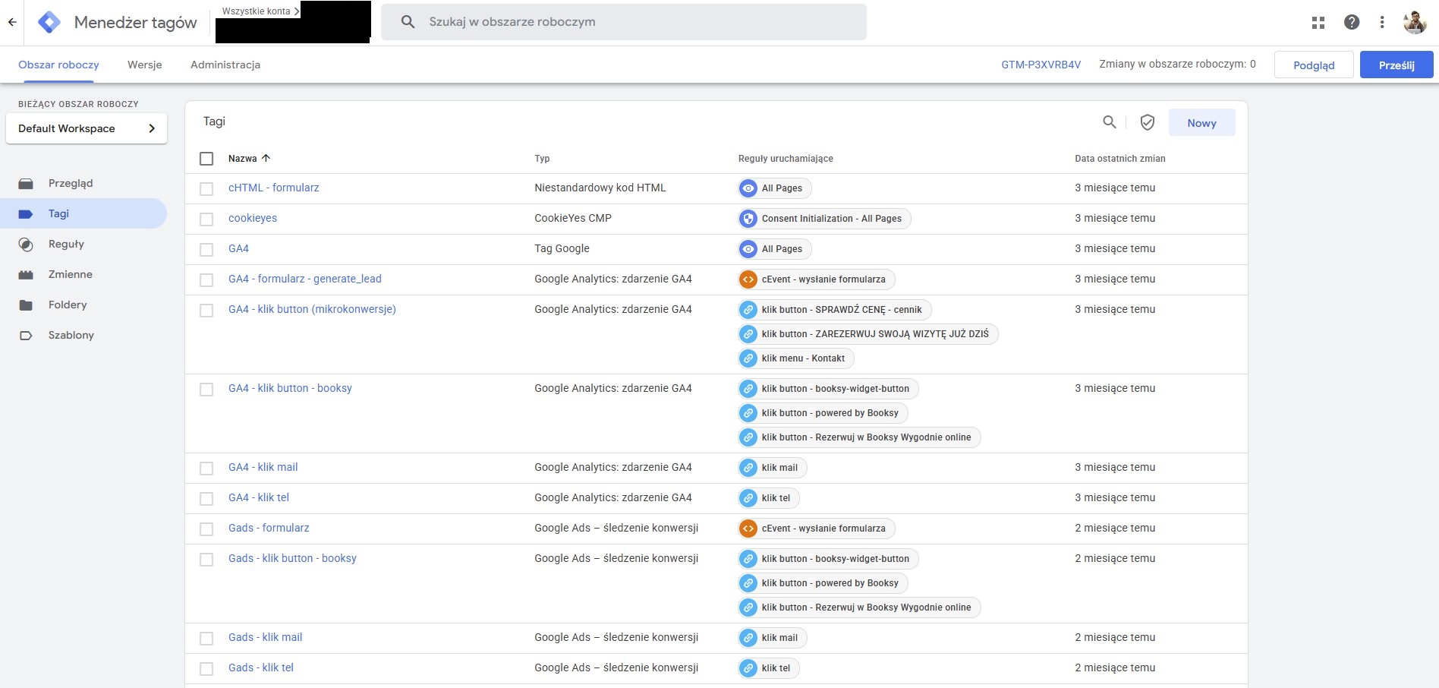Check the GA4 - klik button - booksy checkbox
The width and height of the screenshot is (1439, 688).
click(206, 390)
